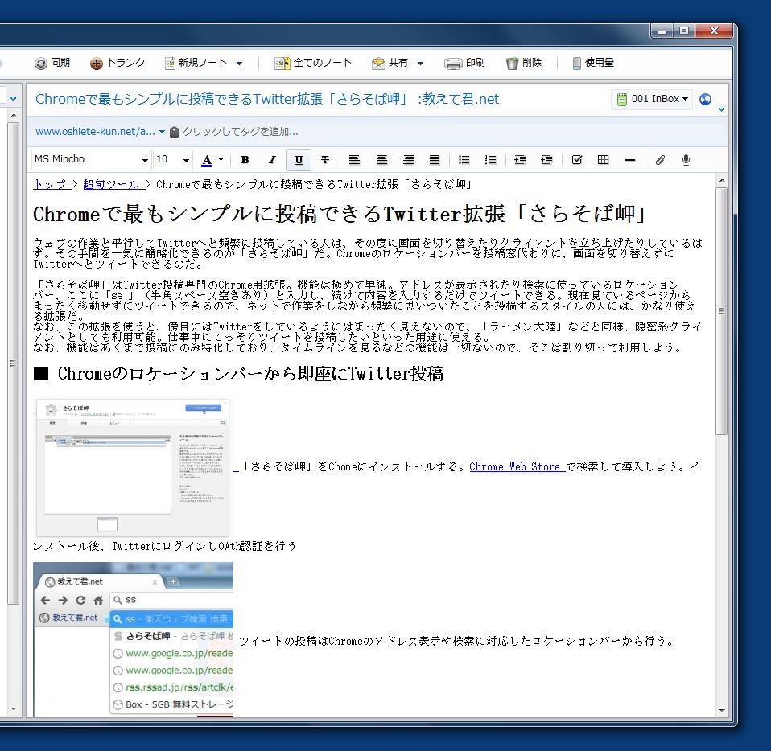This screenshot has width=771, height=751.
Task: Click the left panel scroll up arrow
Action: (14, 115)
